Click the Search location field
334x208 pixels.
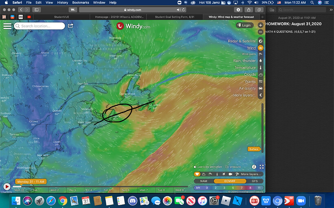pos(40,26)
